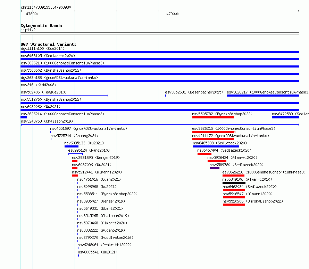
Task: Select the blue bar under esv3626217
Action: point(263,96)
